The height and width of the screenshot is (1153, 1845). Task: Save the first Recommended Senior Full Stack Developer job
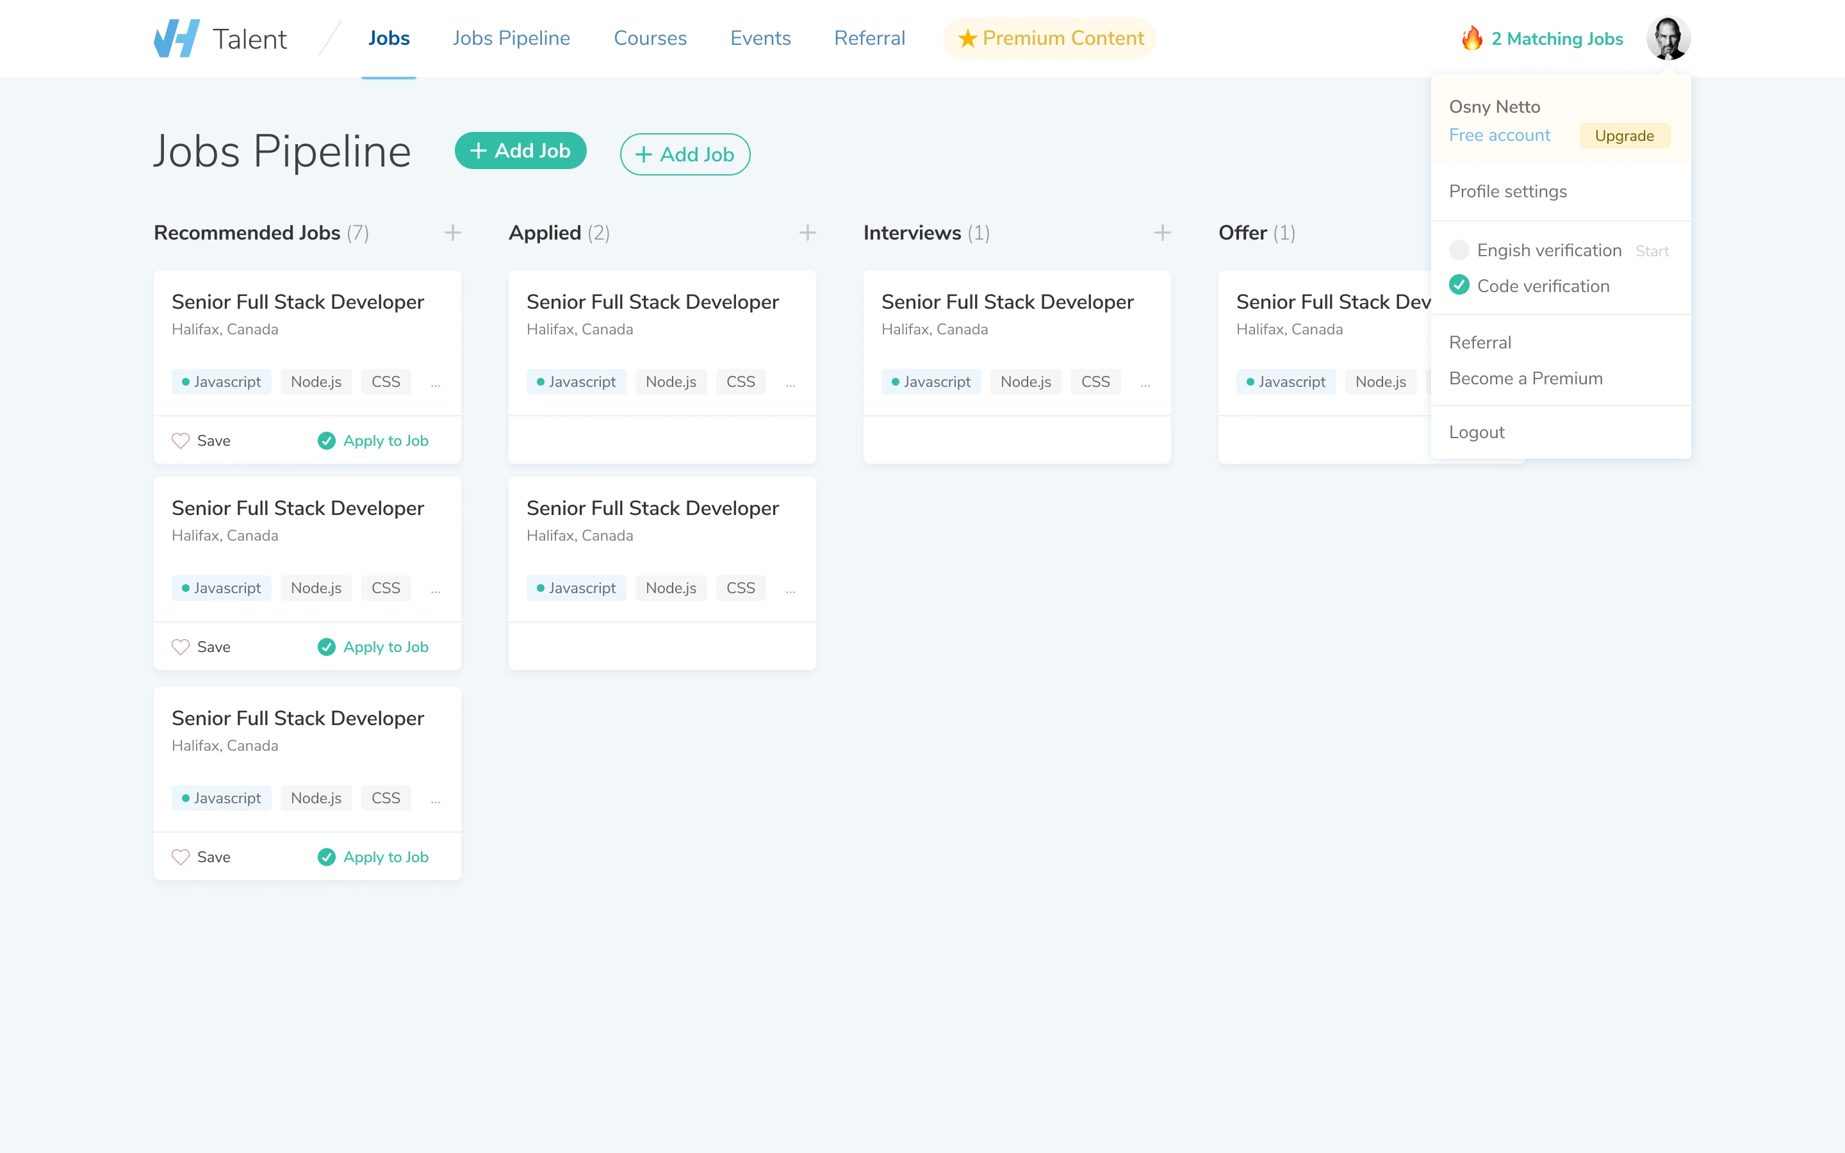201,440
